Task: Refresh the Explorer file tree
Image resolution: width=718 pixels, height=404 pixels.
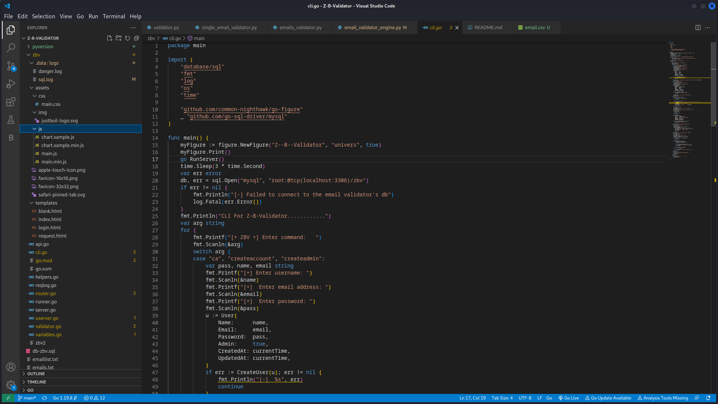Action: tap(128, 38)
